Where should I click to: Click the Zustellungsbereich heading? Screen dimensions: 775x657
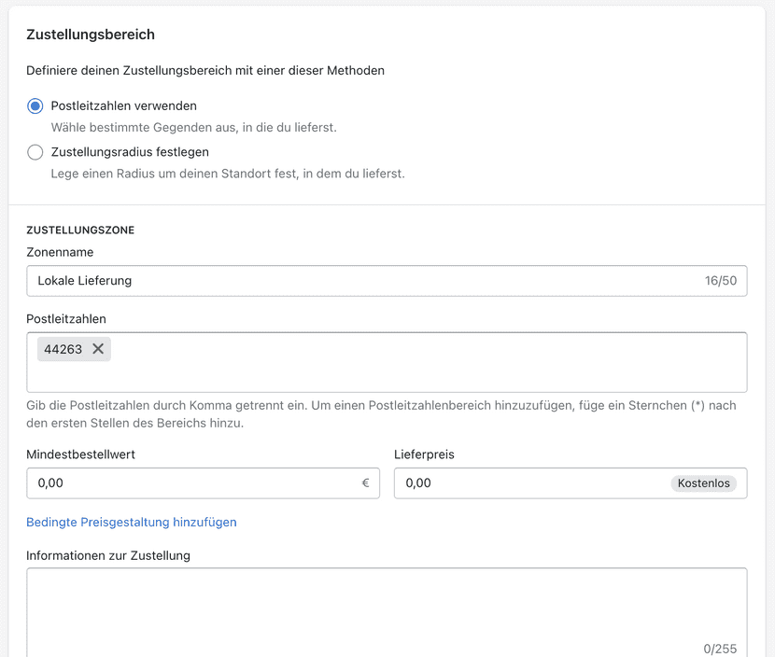tap(91, 35)
